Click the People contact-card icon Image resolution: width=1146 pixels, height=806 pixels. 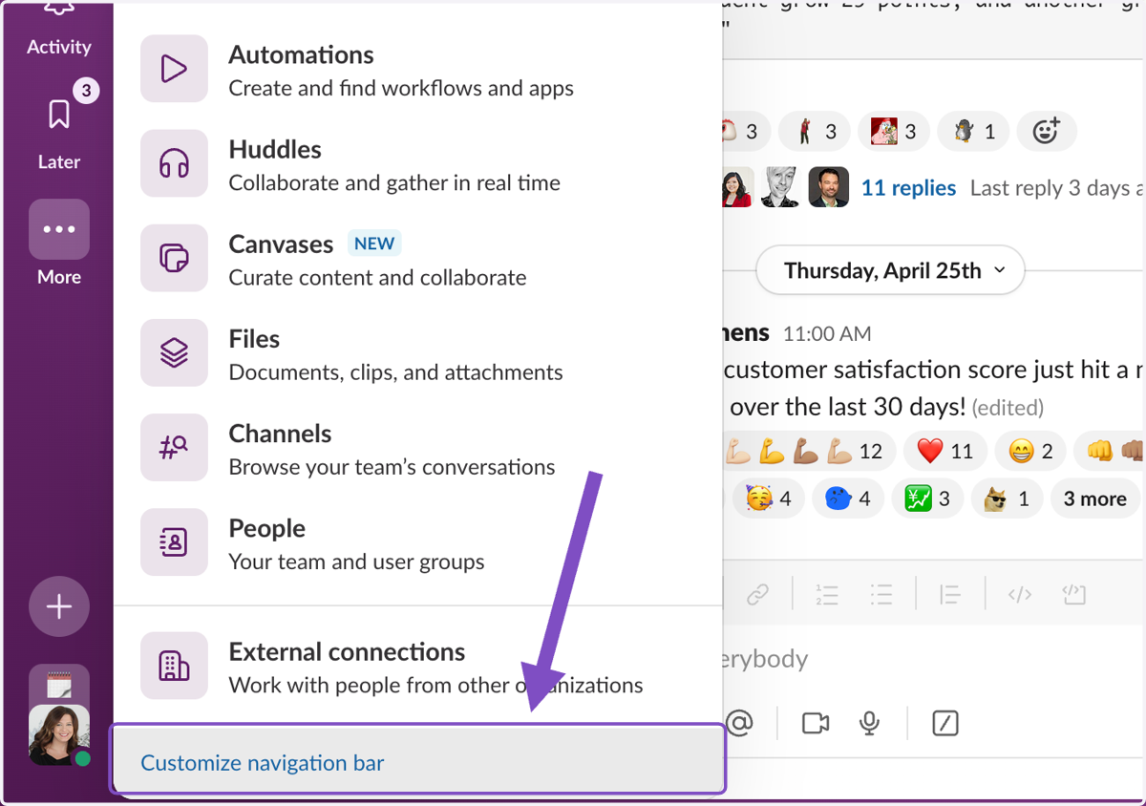pos(174,541)
